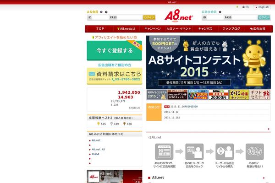Open the ファンブログ navigation item
The image size is (275, 183).
[231, 29]
